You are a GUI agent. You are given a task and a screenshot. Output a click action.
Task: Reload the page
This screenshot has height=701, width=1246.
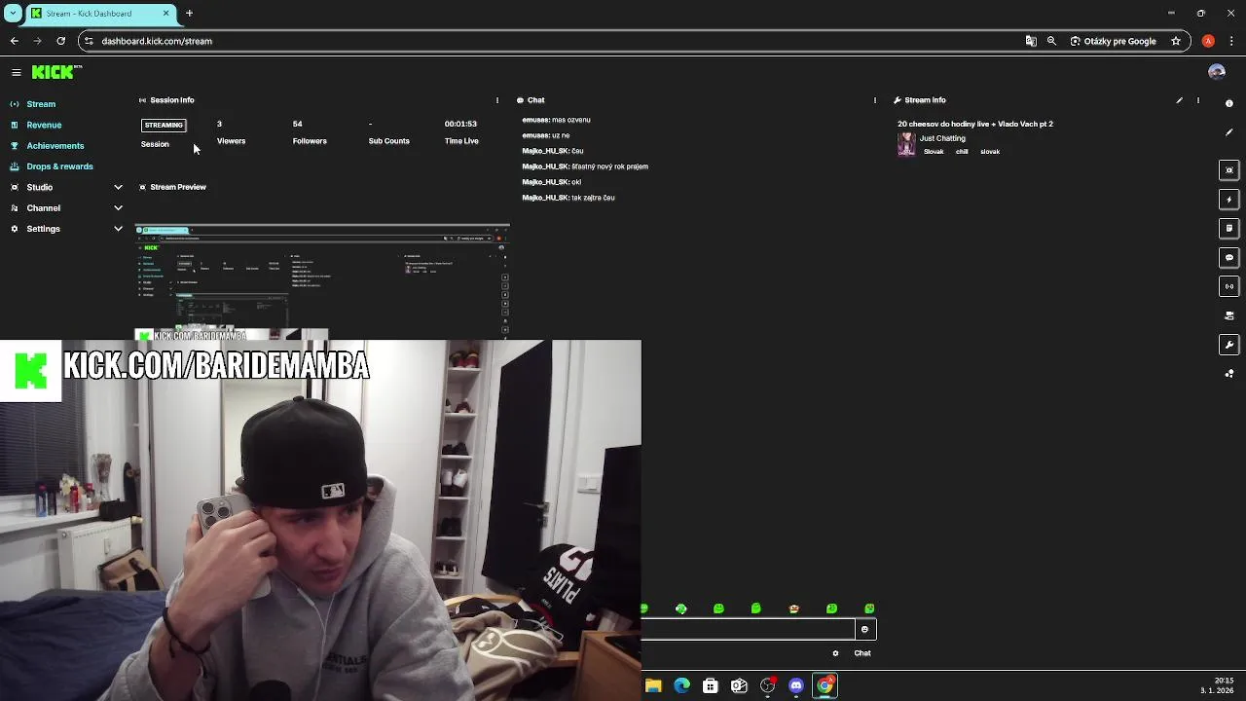[x=60, y=41]
